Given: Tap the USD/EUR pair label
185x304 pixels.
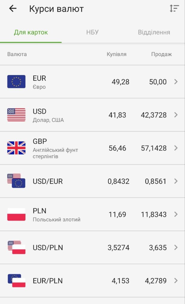Looking at the screenshot, I should (48, 181).
